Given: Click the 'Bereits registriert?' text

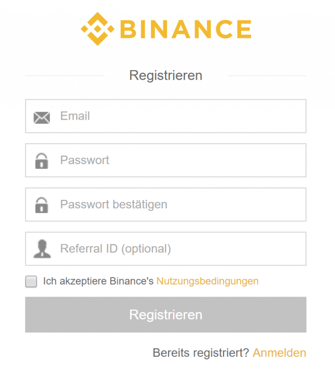Looking at the screenshot, I should 201,353.
